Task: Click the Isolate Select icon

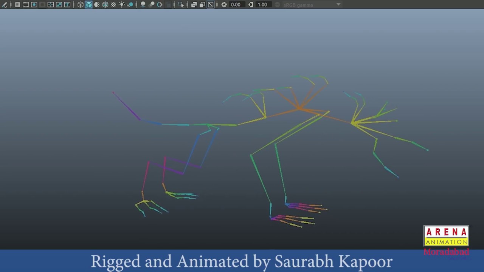Action: (181, 5)
